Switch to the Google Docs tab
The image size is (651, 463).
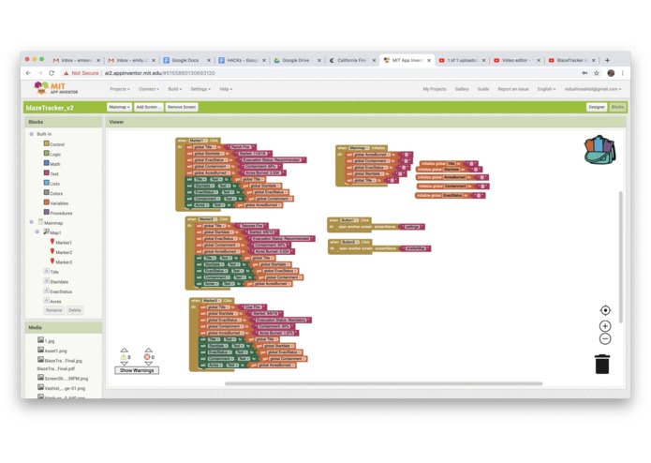[x=185, y=60]
